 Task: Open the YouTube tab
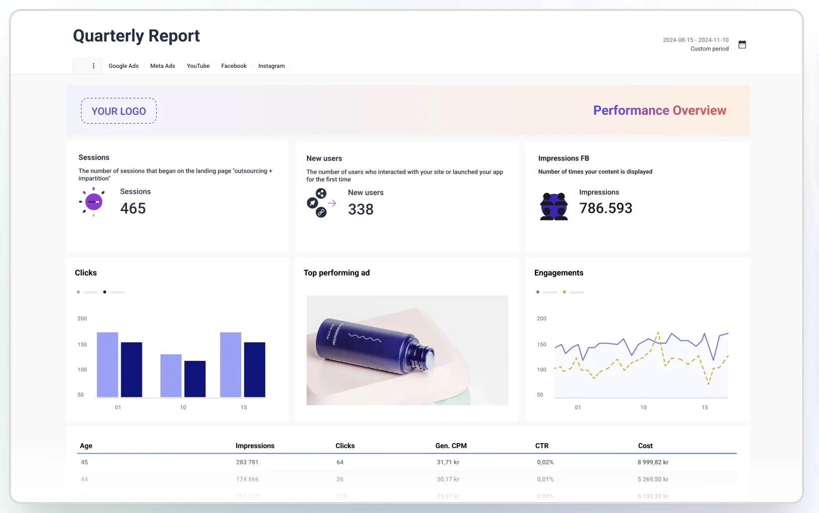pyautogui.click(x=198, y=66)
